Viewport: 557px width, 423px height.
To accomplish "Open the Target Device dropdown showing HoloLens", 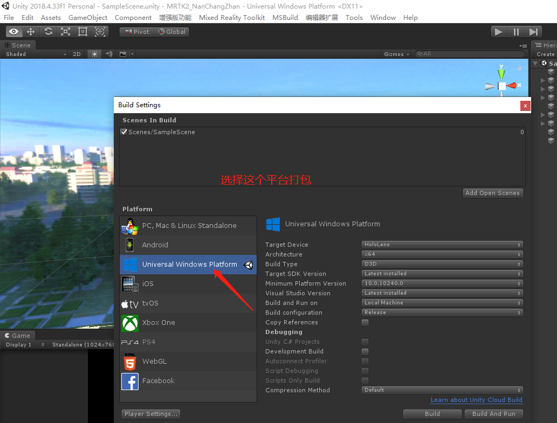I will (442, 244).
